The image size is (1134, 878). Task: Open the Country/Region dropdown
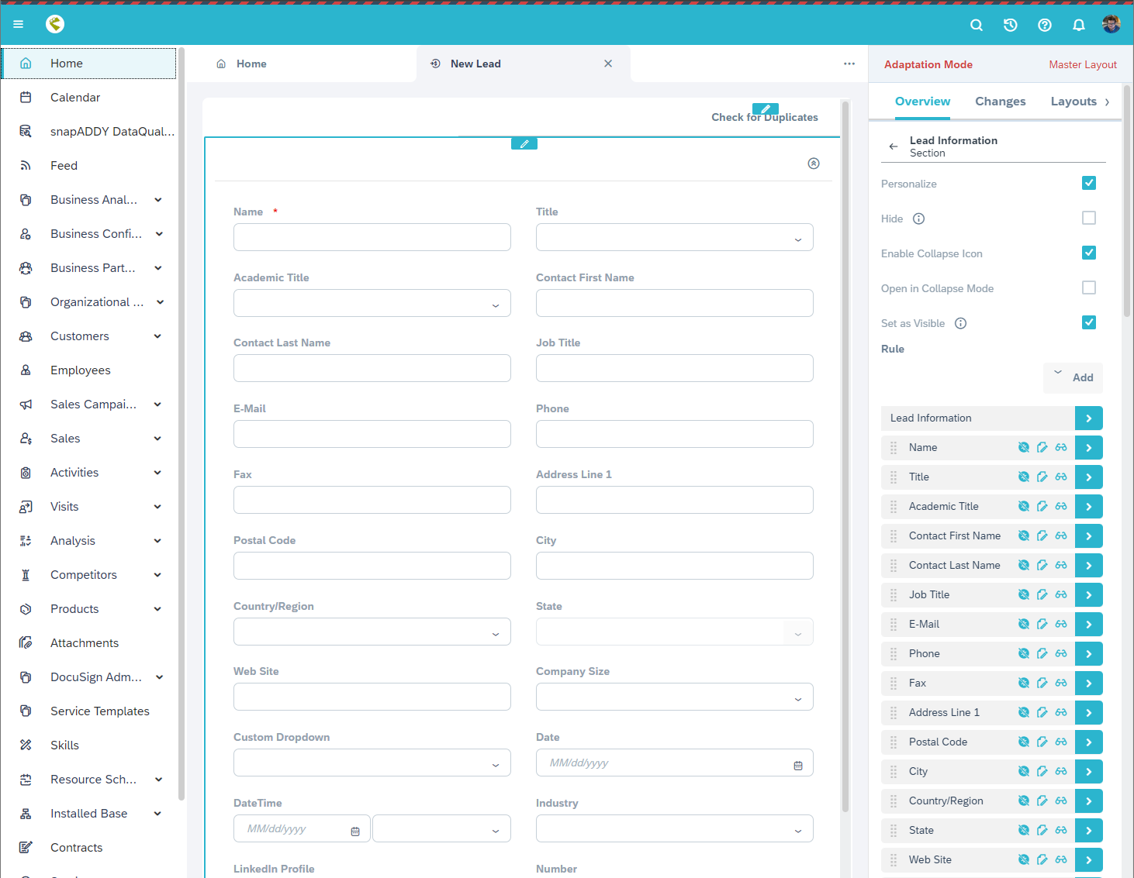(495, 632)
